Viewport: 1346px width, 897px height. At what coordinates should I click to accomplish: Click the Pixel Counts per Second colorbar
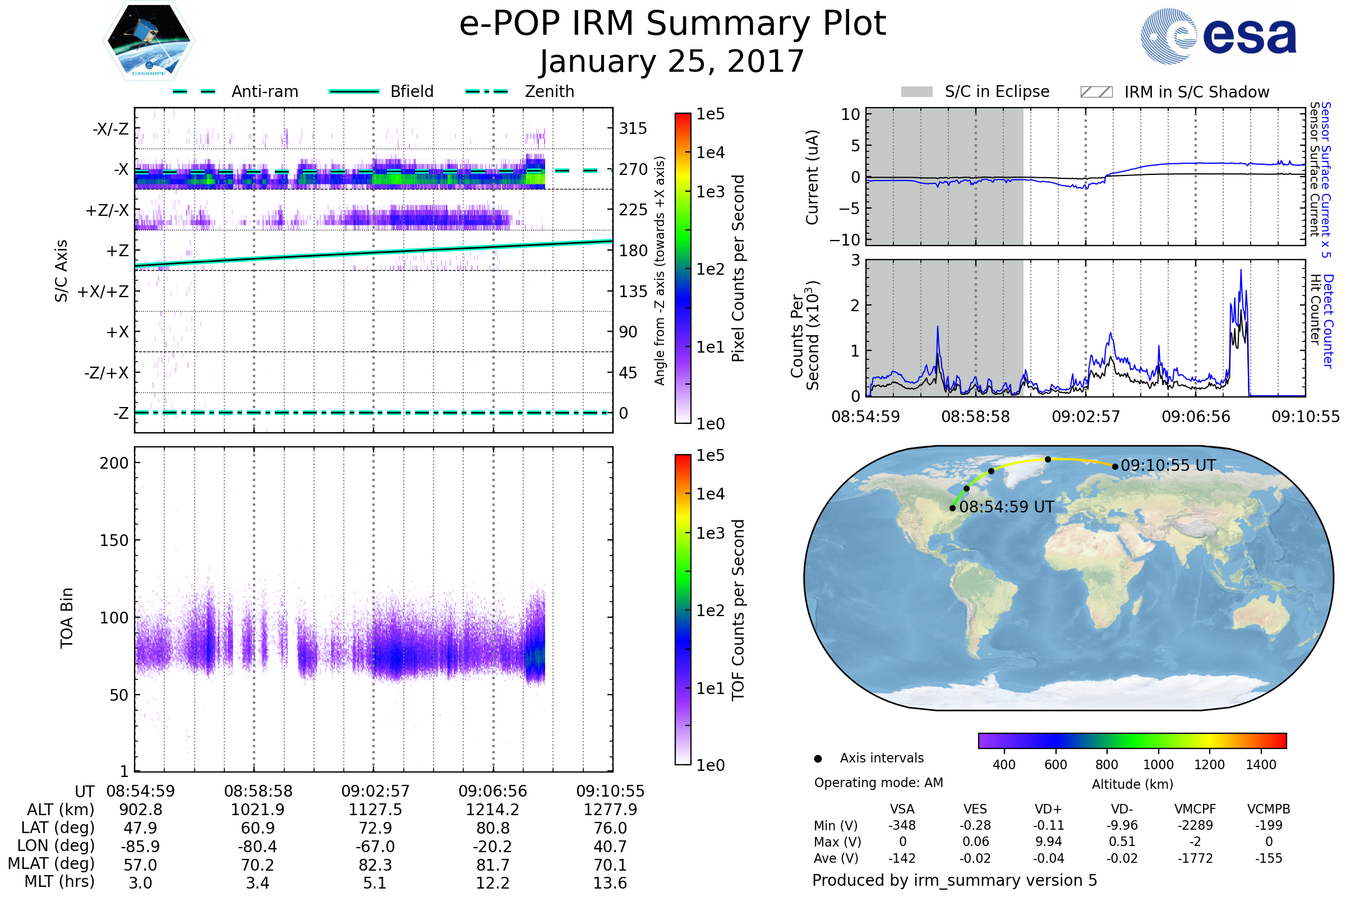683,268
